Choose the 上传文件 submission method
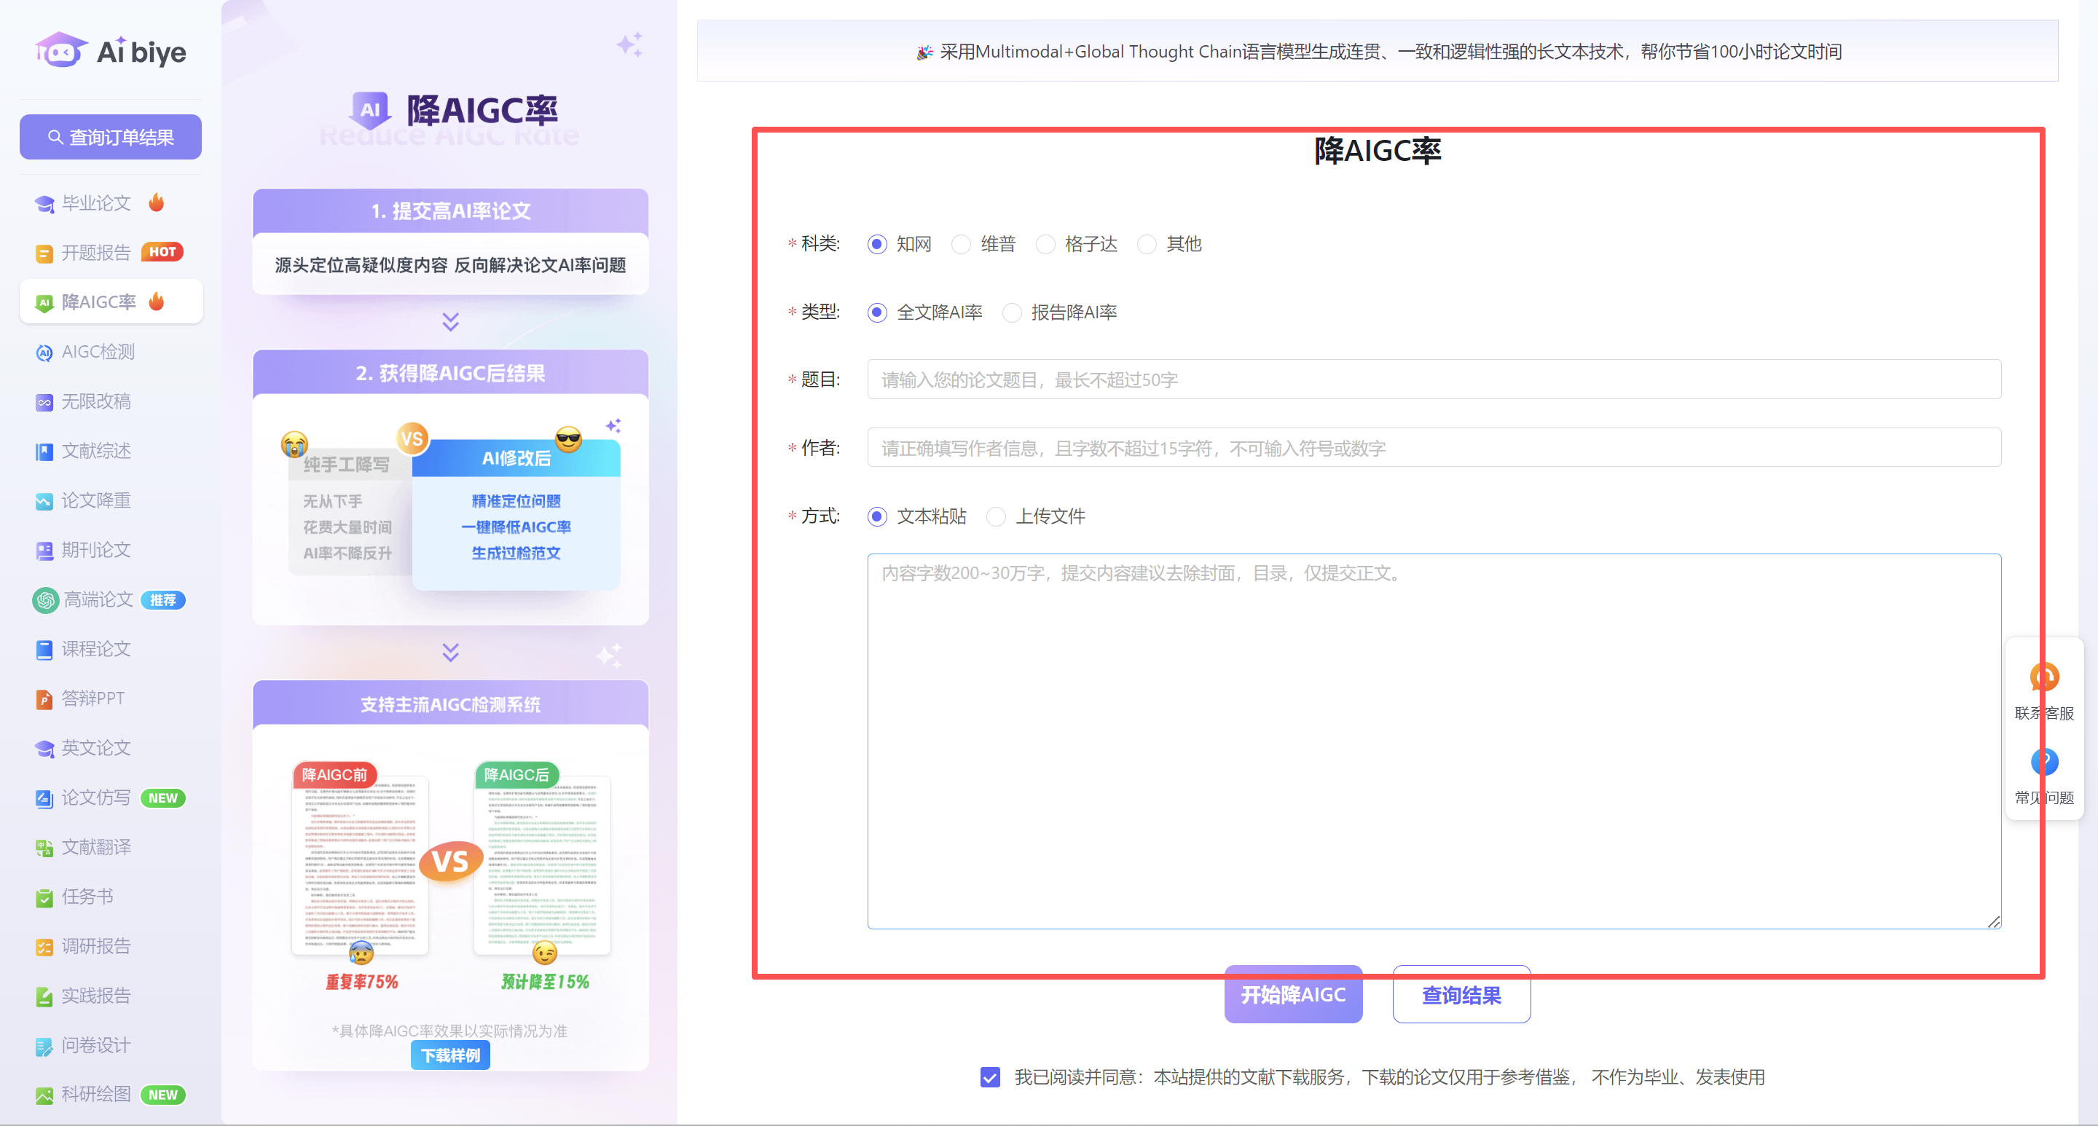The height and width of the screenshot is (1126, 2098). pos(995,516)
